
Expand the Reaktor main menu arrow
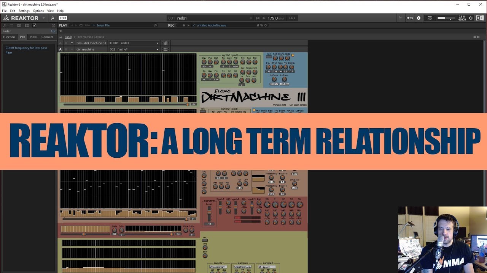click(43, 18)
